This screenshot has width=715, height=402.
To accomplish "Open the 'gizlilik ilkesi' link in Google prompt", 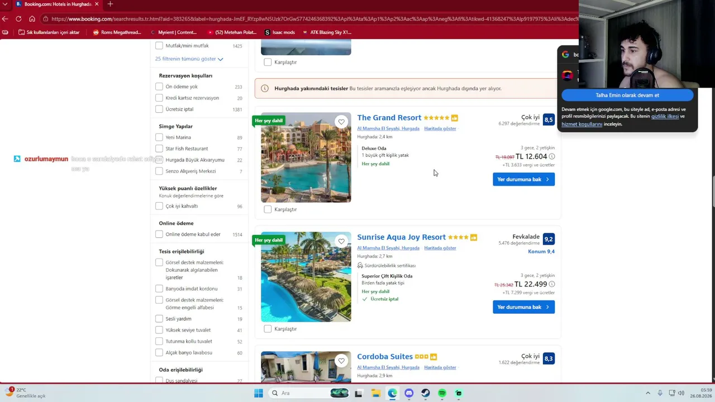I will pos(665,117).
